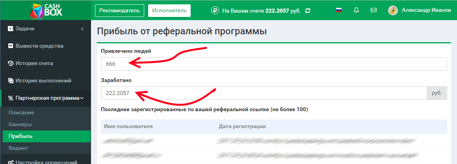Open notifications bell
The width and height of the screenshot is (457, 164).
(x=357, y=11)
